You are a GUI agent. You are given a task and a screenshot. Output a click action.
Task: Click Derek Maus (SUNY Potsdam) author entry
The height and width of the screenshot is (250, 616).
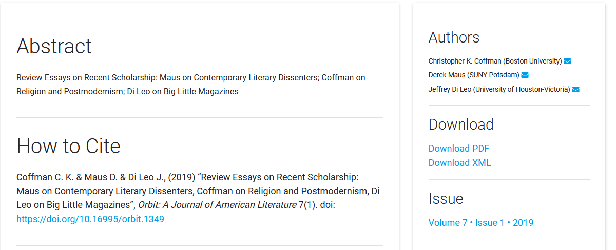[x=473, y=75]
